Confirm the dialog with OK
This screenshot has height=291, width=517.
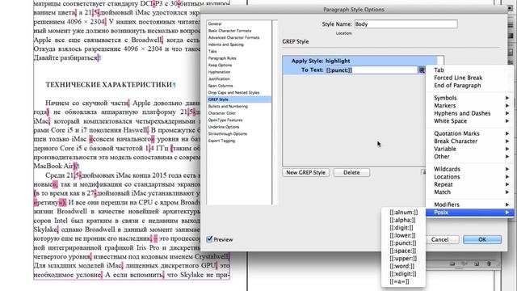[x=482, y=239]
